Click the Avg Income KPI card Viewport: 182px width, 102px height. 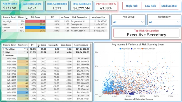pyautogui.click(x=10, y=6)
